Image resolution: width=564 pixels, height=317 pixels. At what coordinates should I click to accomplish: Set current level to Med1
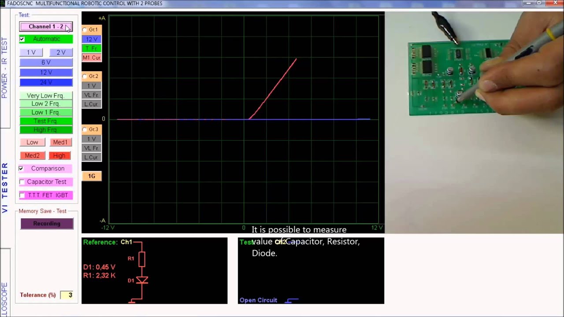60,142
